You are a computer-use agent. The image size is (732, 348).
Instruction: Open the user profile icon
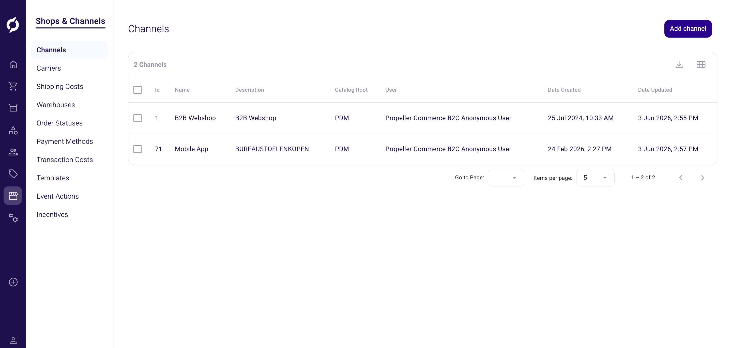(13, 340)
